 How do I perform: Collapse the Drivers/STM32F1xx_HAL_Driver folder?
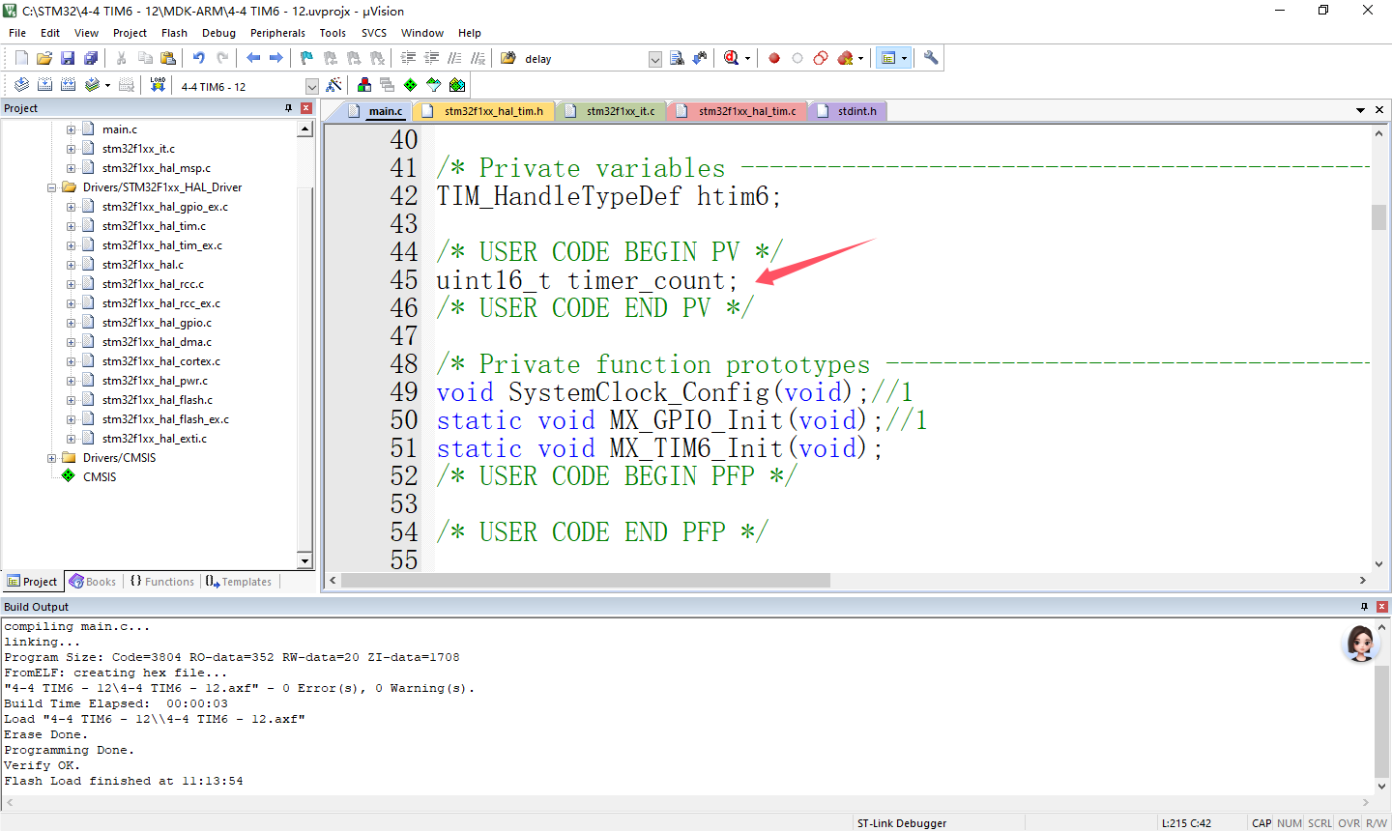tap(52, 187)
